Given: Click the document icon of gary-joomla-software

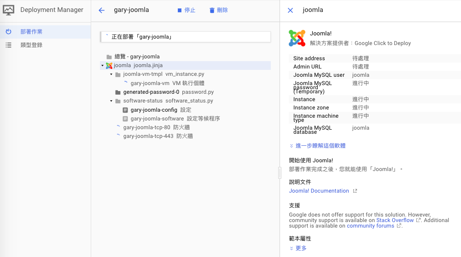Looking at the screenshot, I should pyautogui.click(x=125, y=119).
